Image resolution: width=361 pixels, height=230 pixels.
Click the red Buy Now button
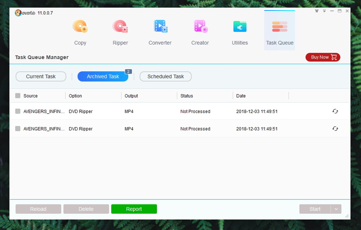[323, 57]
